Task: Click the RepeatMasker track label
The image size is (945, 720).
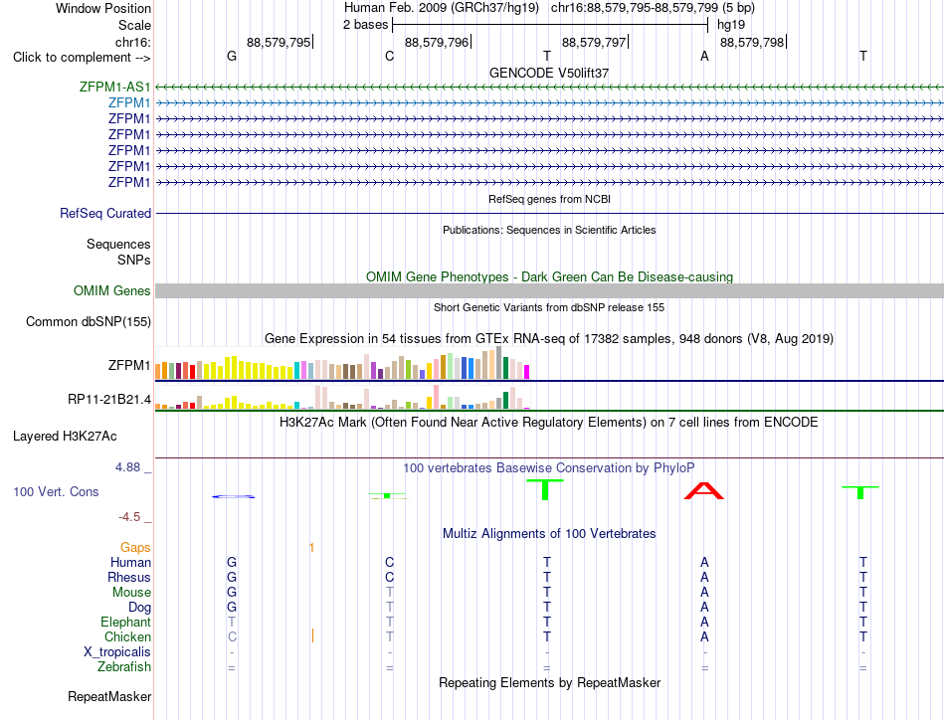Action: 109,696
